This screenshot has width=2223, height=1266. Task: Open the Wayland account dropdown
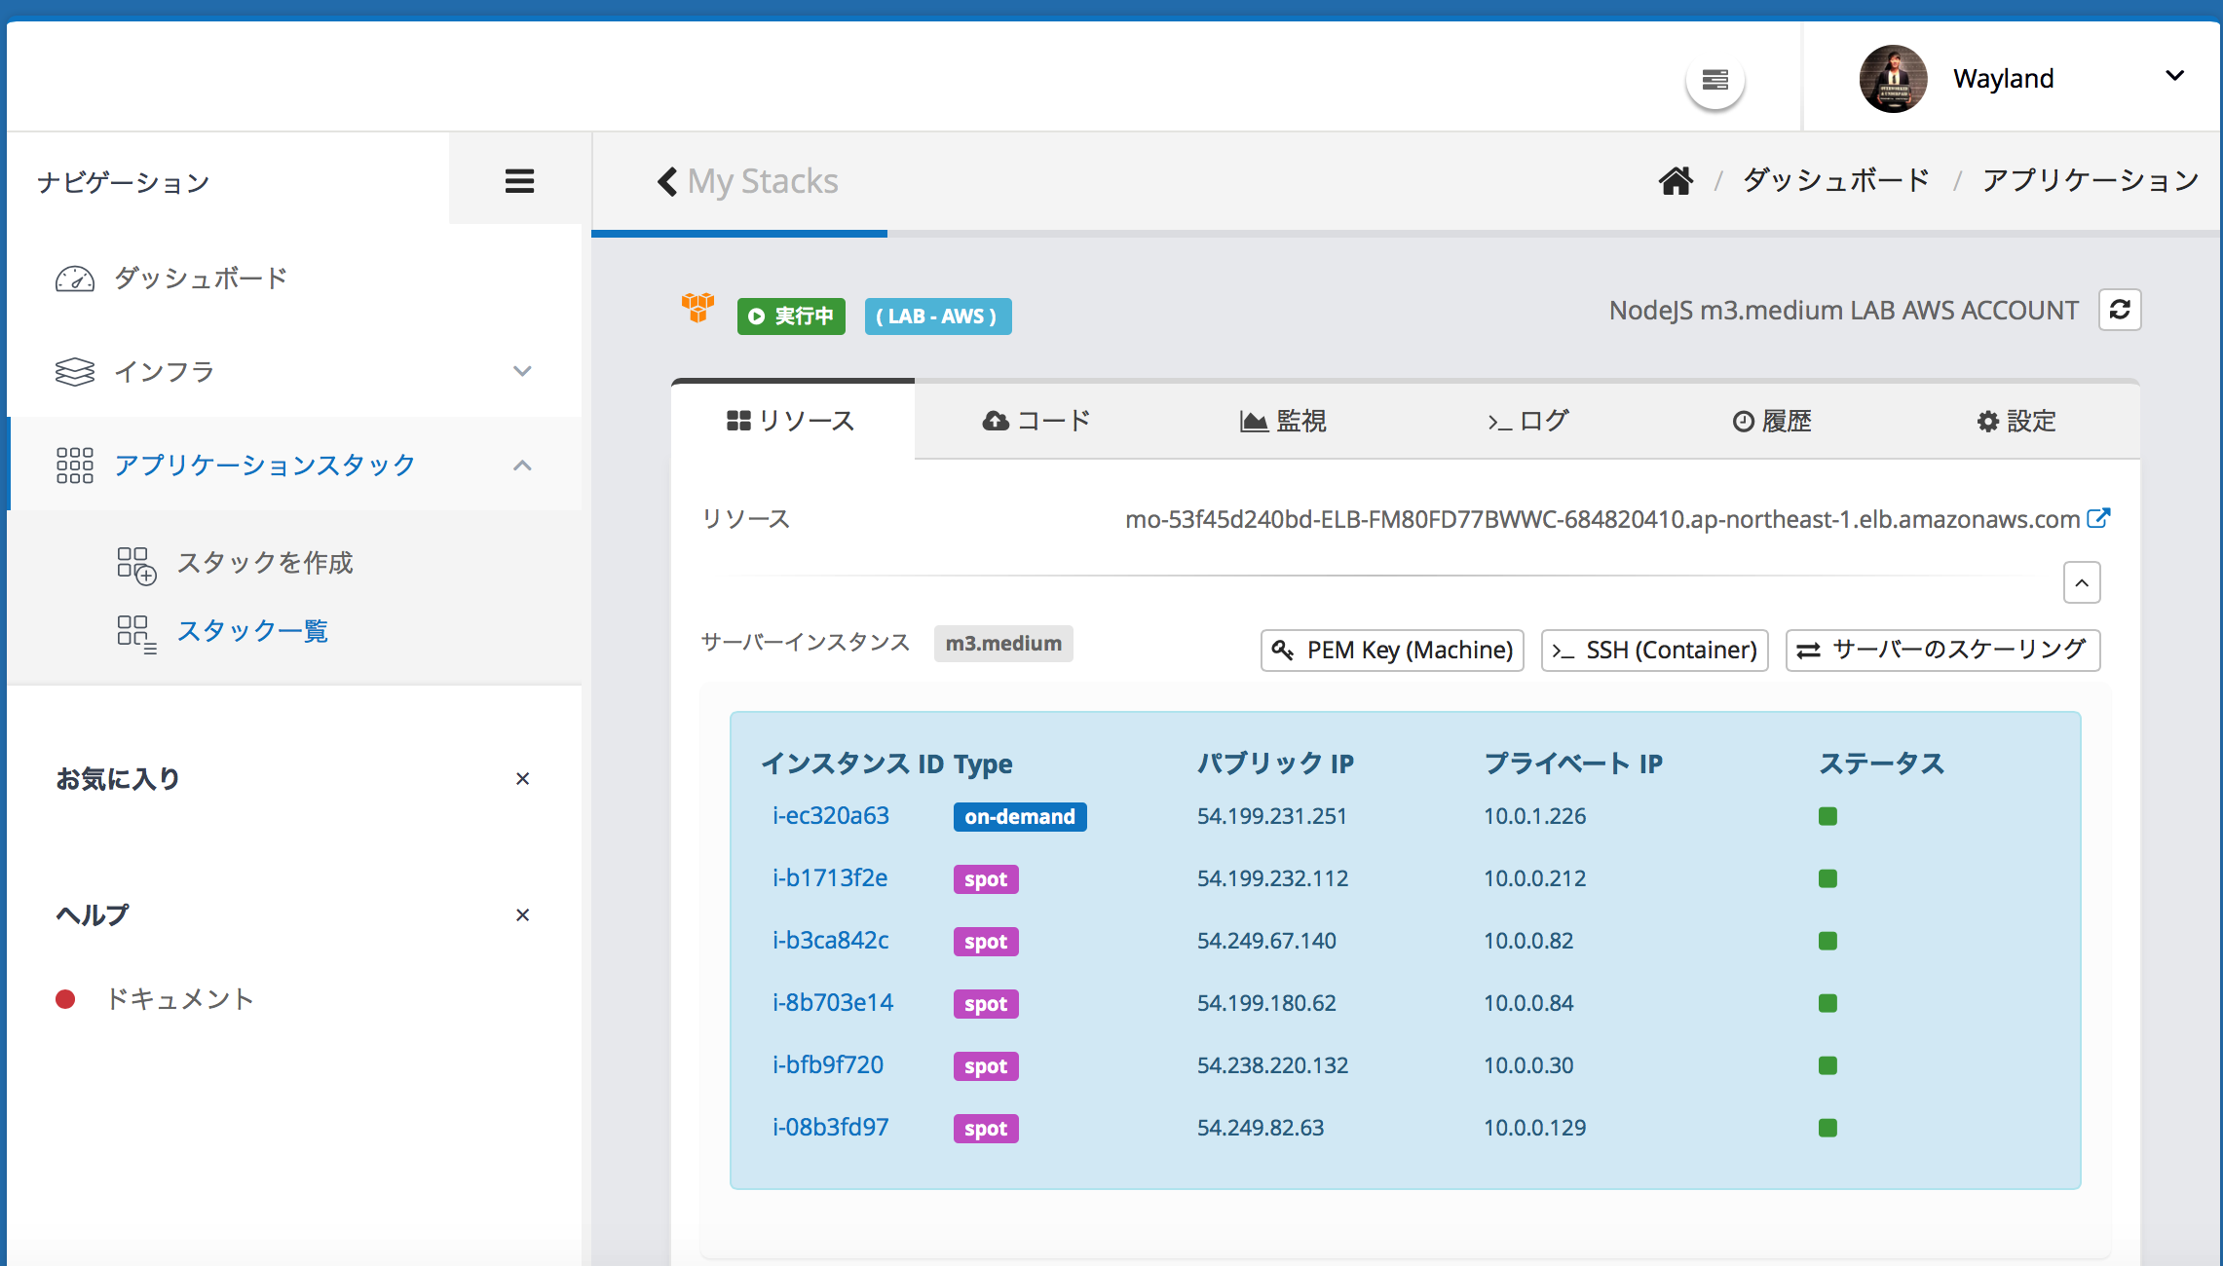(2174, 76)
